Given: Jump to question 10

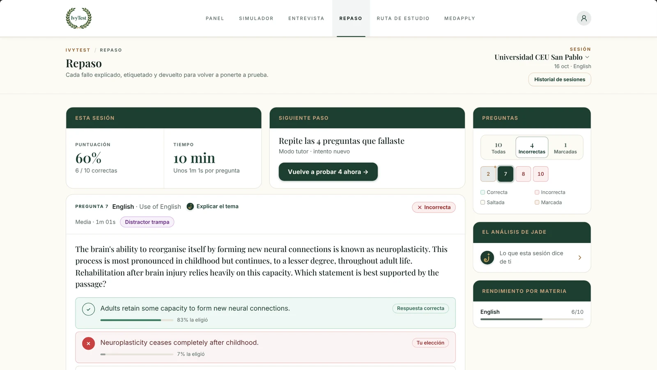Looking at the screenshot, I should (x=540, y=174).
